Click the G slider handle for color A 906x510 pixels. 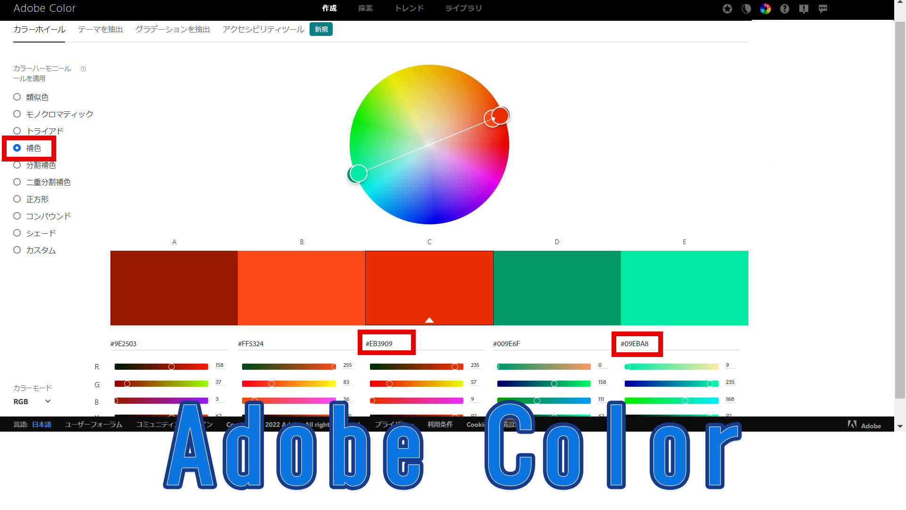127,384
